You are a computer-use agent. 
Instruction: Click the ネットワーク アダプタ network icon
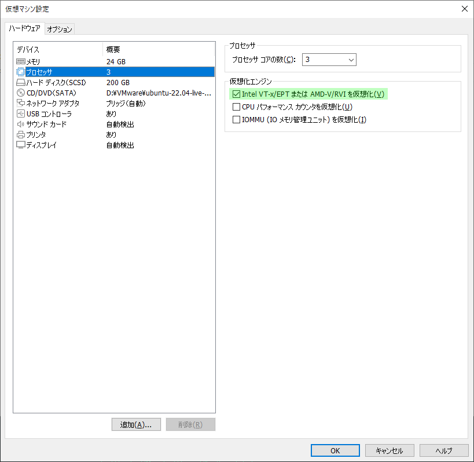click(x=21, y=104)
